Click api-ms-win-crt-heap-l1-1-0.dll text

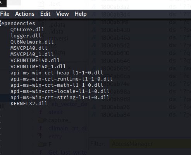pos(57,73)
